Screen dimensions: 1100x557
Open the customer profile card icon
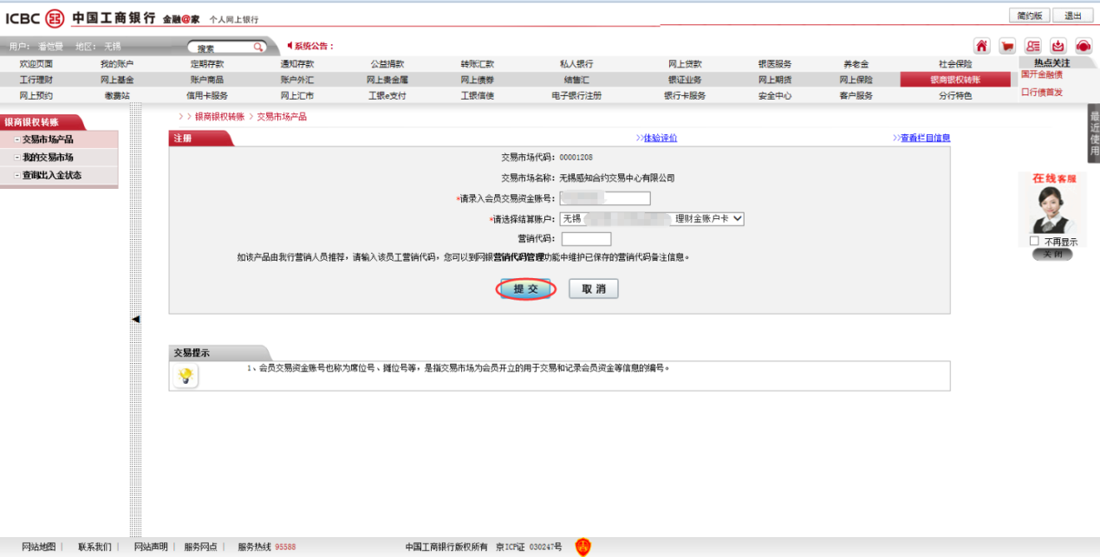point(1032,46)
